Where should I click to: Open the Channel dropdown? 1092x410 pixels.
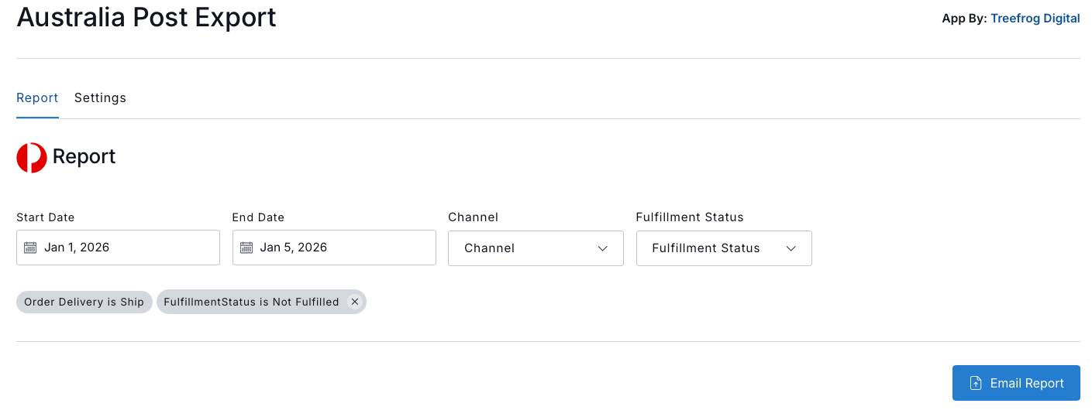pyautogui.click(x=535, y=248)
